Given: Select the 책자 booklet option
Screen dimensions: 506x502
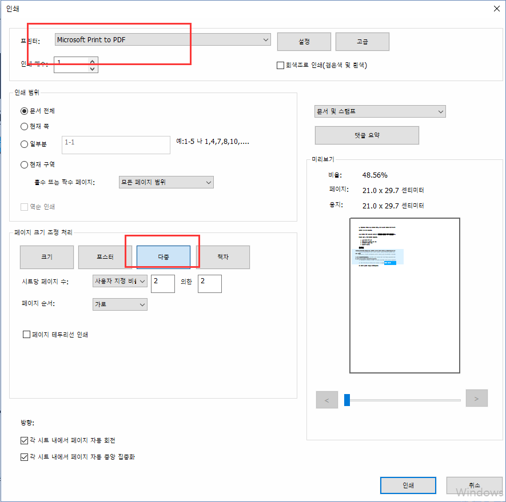Looking at the screenshot, I should (222, 257).
